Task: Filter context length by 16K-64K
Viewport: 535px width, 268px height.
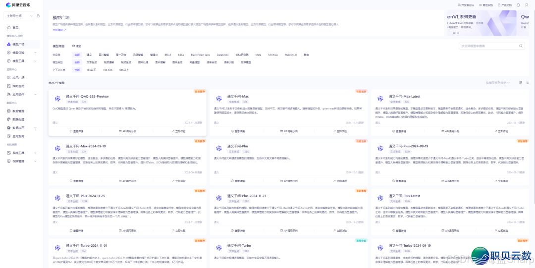Action: 107,70
